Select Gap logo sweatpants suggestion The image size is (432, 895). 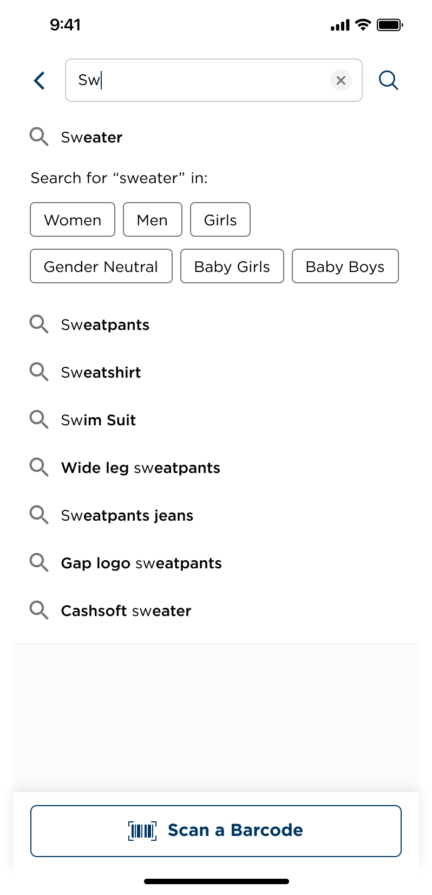click(x=141, y=563)
